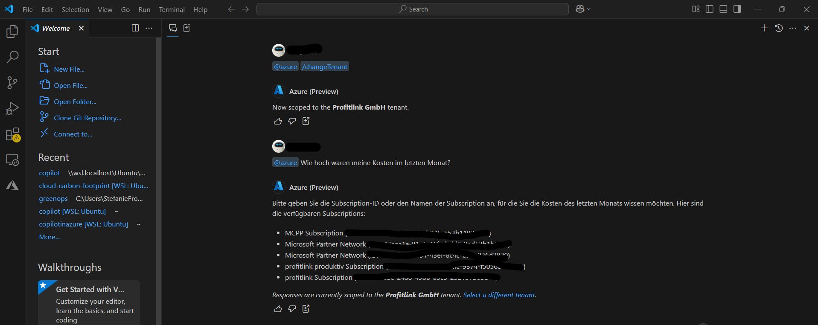This screenshot has width=818, height=325.
Task: Show chat history
Action: pos(779,28)
